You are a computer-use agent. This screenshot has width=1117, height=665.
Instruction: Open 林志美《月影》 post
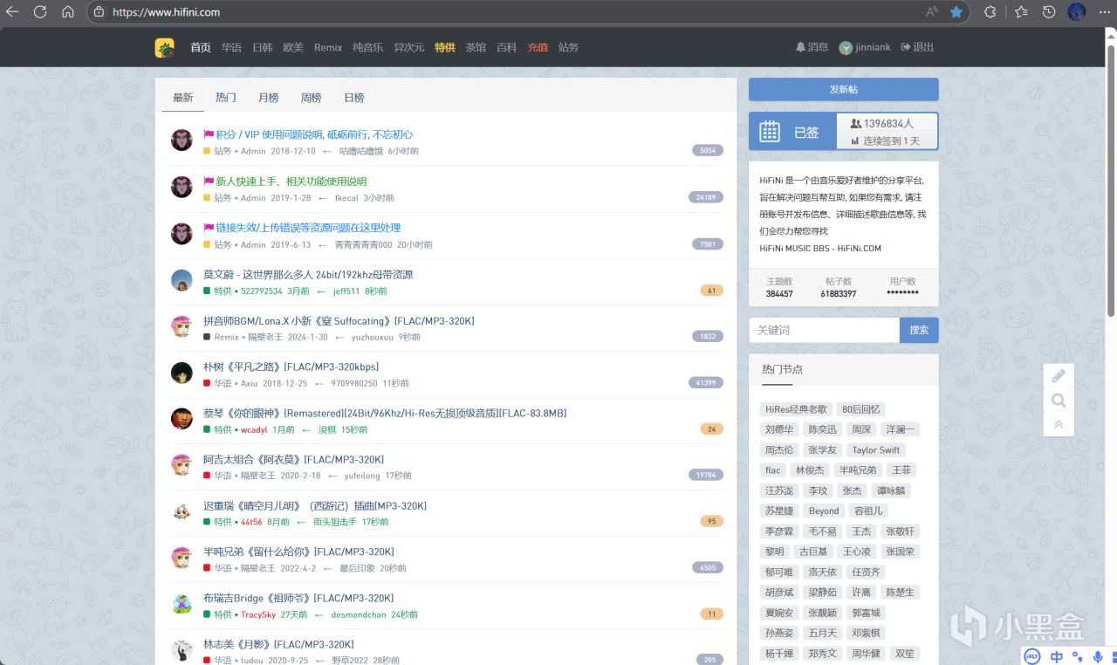coord(278,644)
